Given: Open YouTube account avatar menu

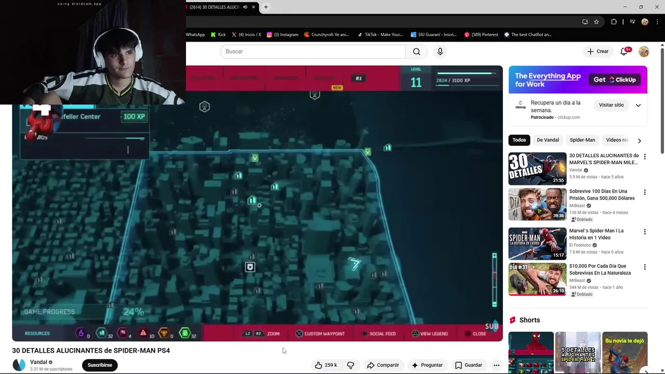Looking at the screenshot, I should [644, 51].
